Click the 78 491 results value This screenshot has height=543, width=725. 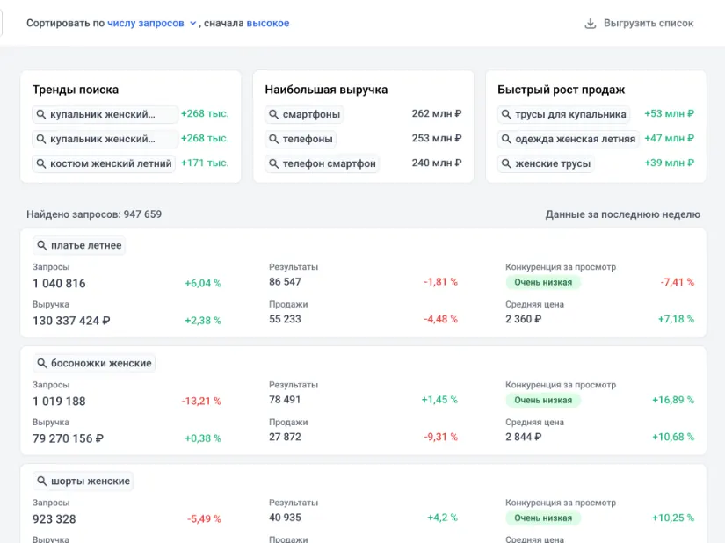285,400
